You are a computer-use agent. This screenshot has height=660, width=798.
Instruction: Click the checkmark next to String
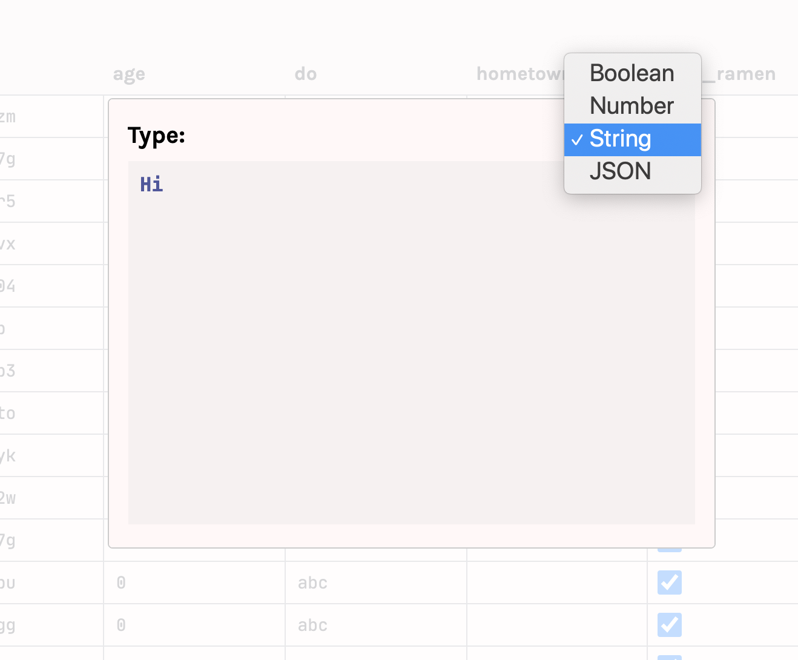coord(577,139)
